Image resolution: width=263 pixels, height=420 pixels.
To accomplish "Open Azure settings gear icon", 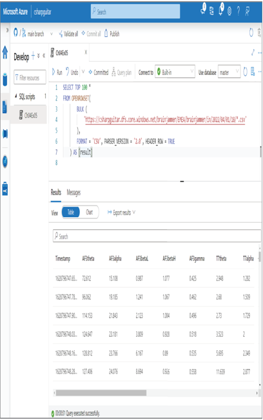I will point(229,11).
